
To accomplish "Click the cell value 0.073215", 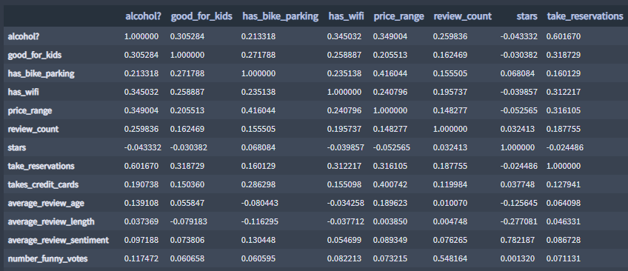I will pyautogui.click(x=390, y=258).
